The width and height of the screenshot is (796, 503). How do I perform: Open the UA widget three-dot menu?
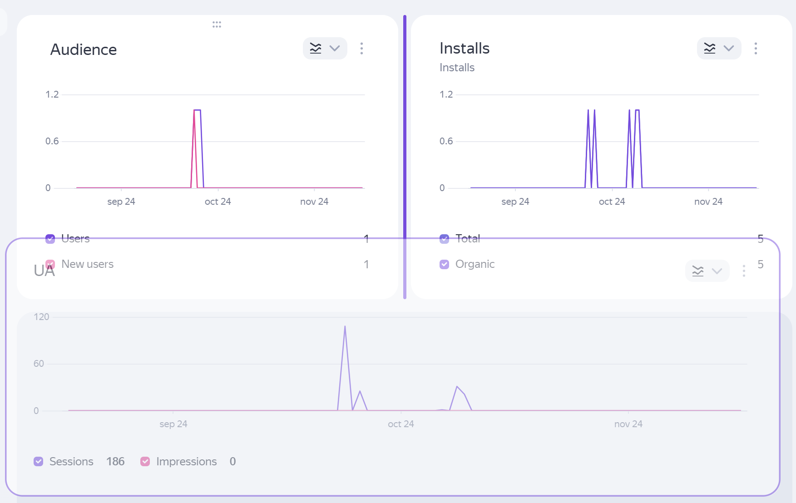pos(744,271)
